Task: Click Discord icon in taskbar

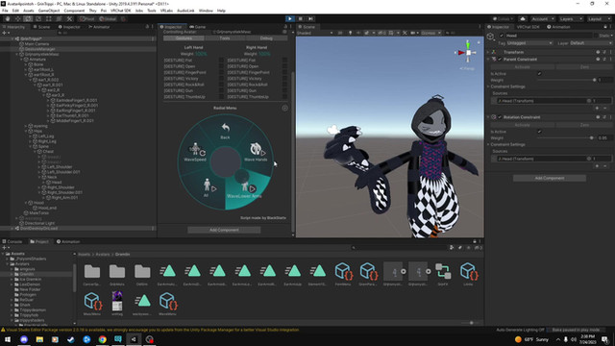Action: point(24,339)
